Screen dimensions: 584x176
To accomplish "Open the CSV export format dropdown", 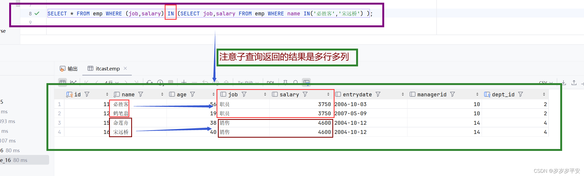I will [546, 82].
